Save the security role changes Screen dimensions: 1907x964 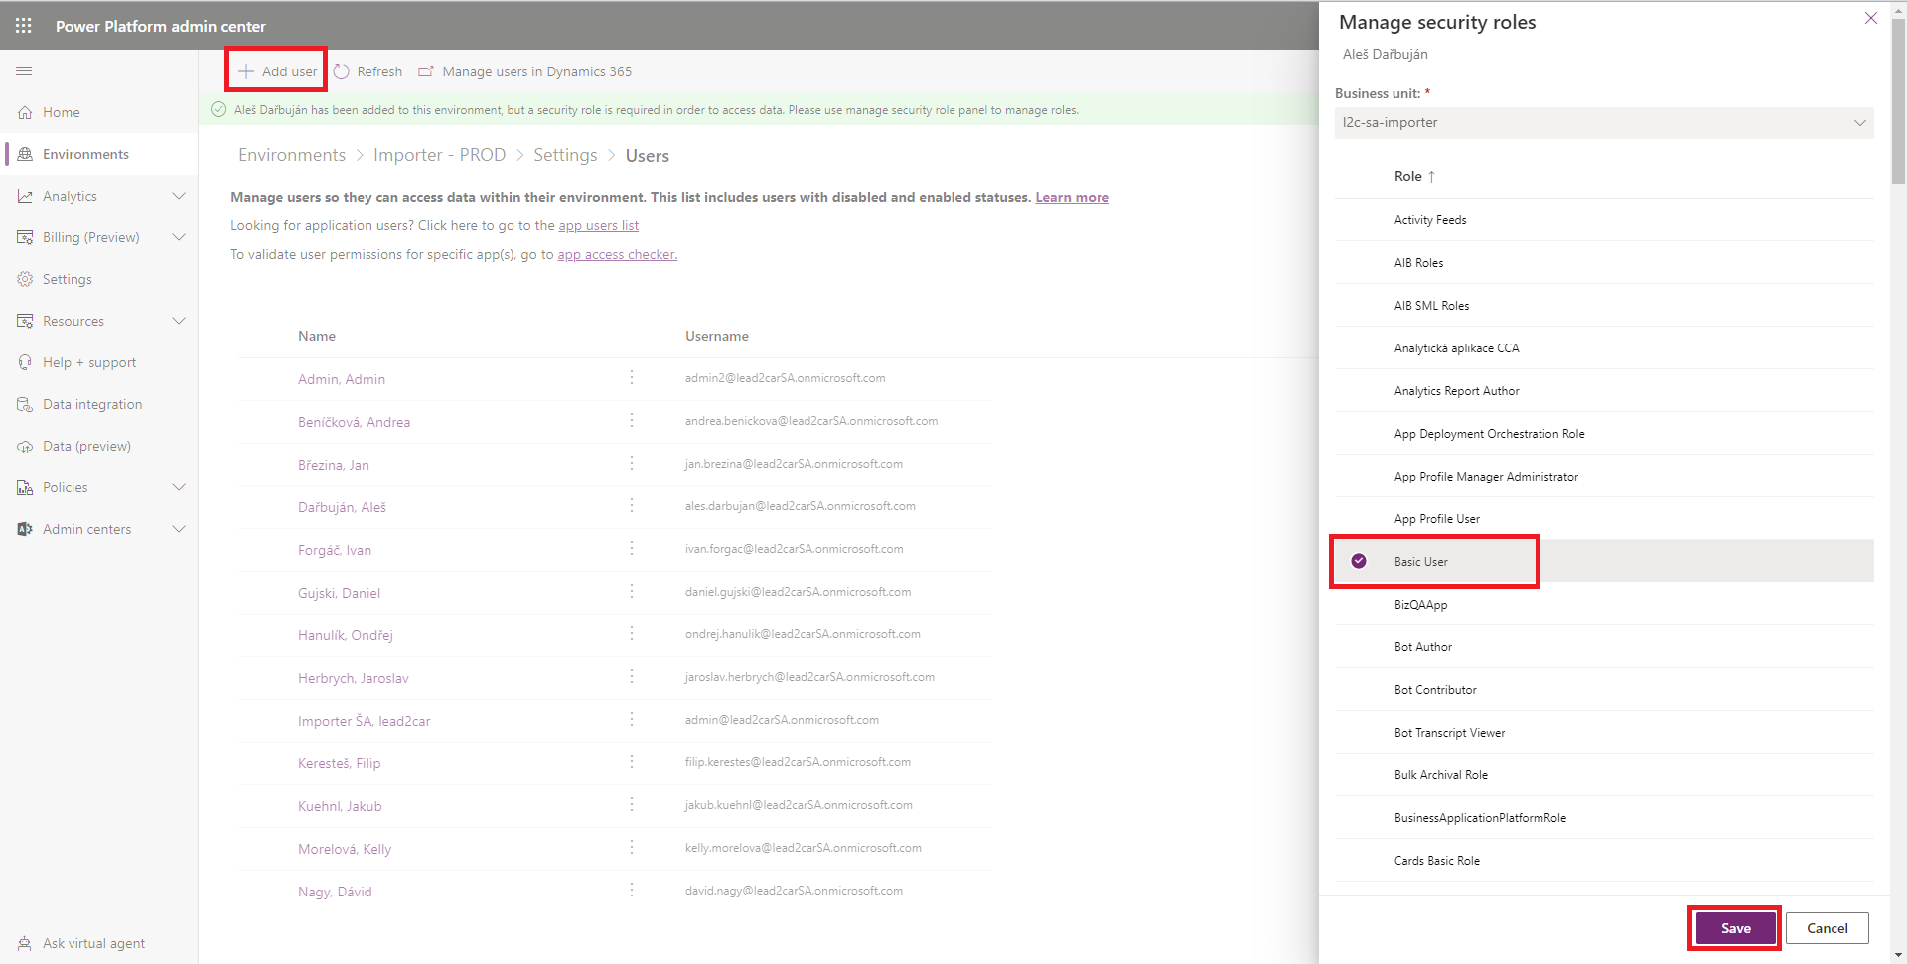click(1734, 928)
